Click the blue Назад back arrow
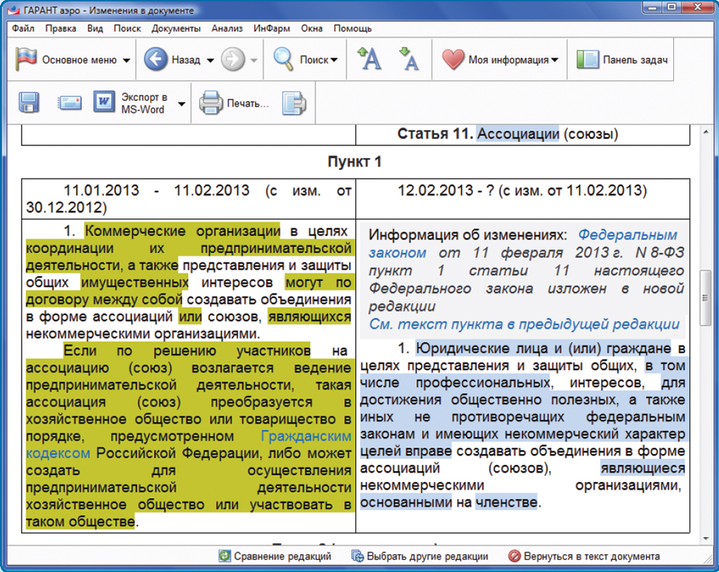Viewport: 719px width, 572px height. tap(157, 60)
